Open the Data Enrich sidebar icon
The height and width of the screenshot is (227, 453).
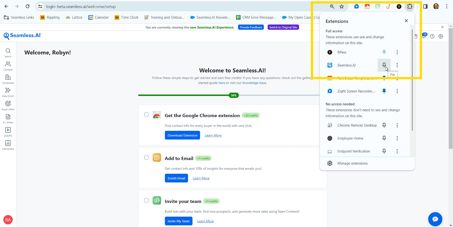[8, 92]
